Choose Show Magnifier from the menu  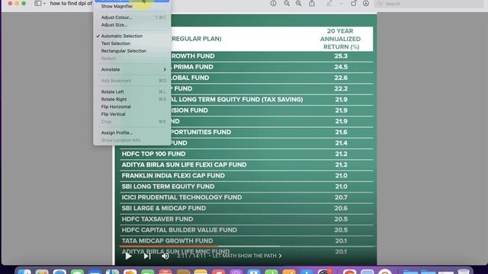pos(132,6)
